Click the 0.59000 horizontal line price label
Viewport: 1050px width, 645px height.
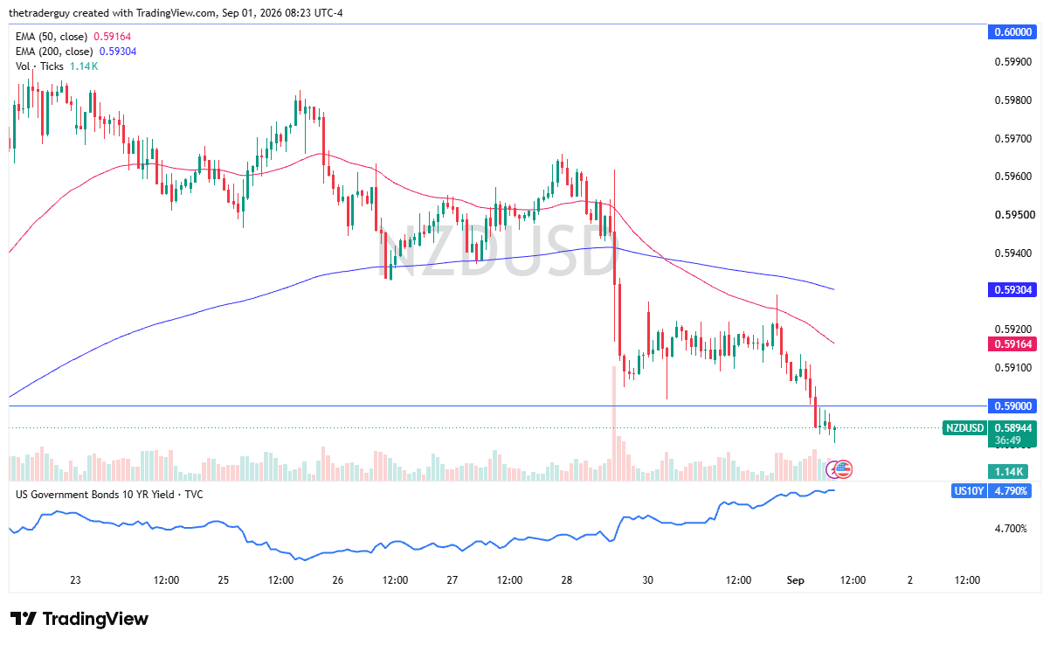click(x=1012, y=406)
